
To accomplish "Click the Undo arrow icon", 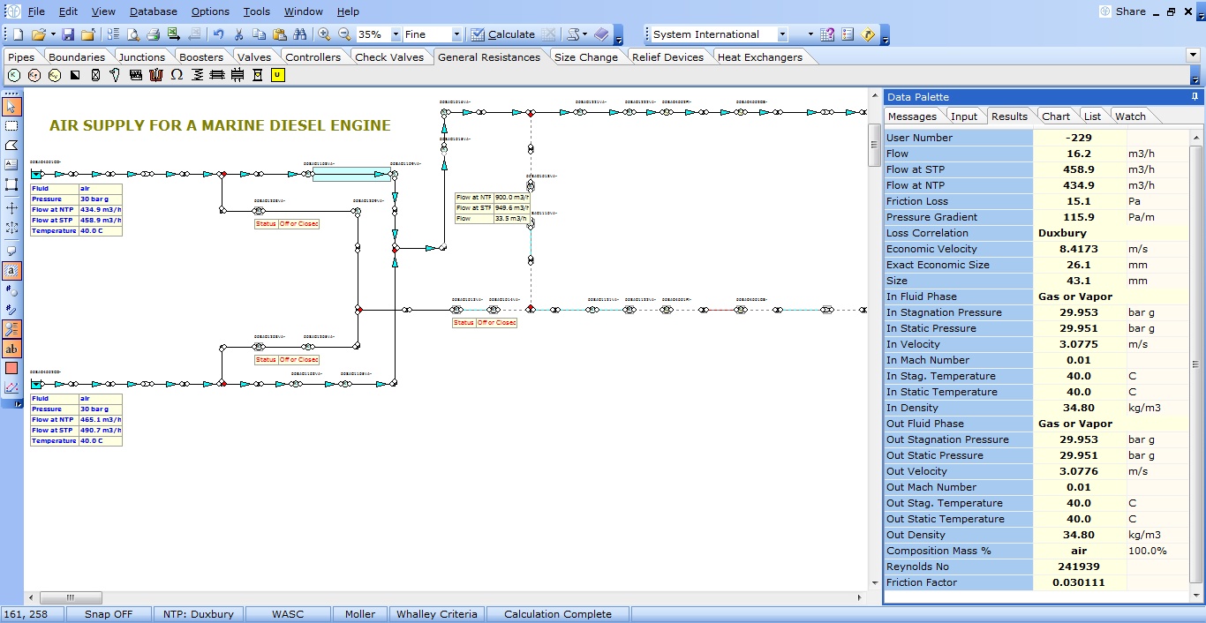I will tap(218, 34).
